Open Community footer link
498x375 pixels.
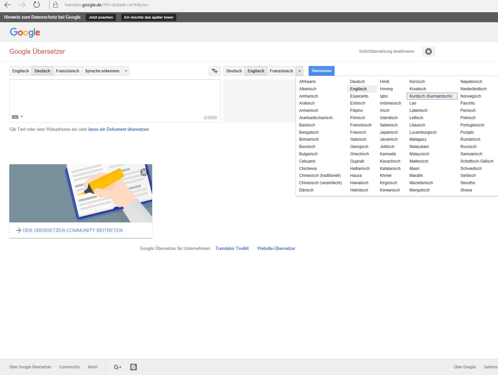pos(69,367)
